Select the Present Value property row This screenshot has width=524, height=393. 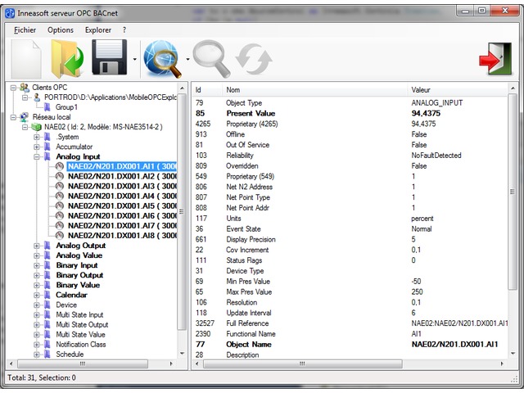point(255,113)
